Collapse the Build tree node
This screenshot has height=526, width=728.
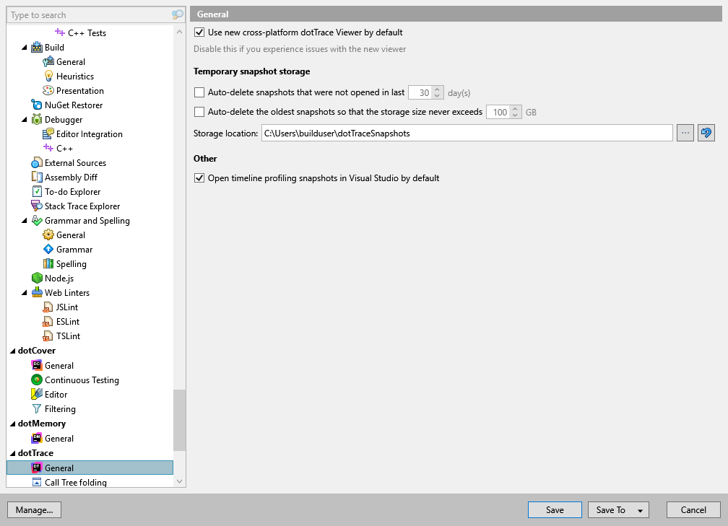24,48
